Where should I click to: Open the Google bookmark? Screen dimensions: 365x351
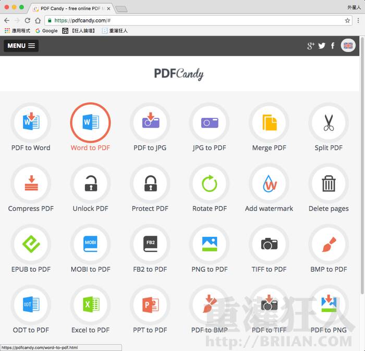tap(46, 31)
